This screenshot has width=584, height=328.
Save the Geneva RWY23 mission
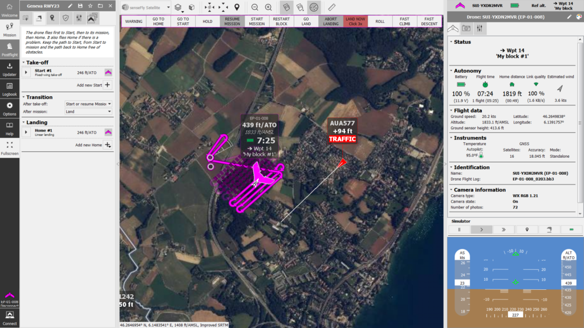(80, 6)
